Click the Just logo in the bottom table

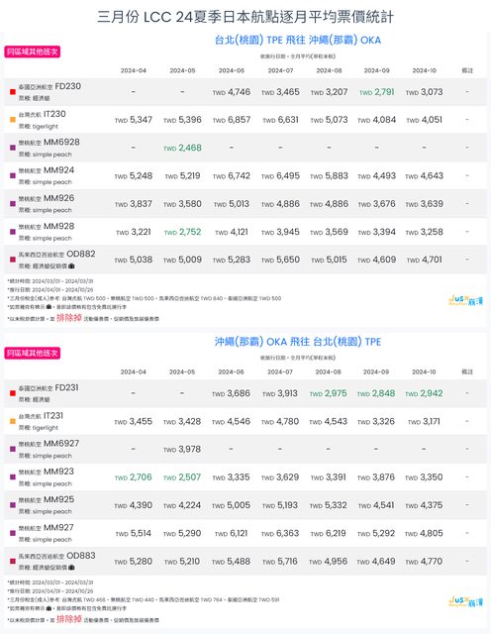pyautogui.click(x=465, y=601)
